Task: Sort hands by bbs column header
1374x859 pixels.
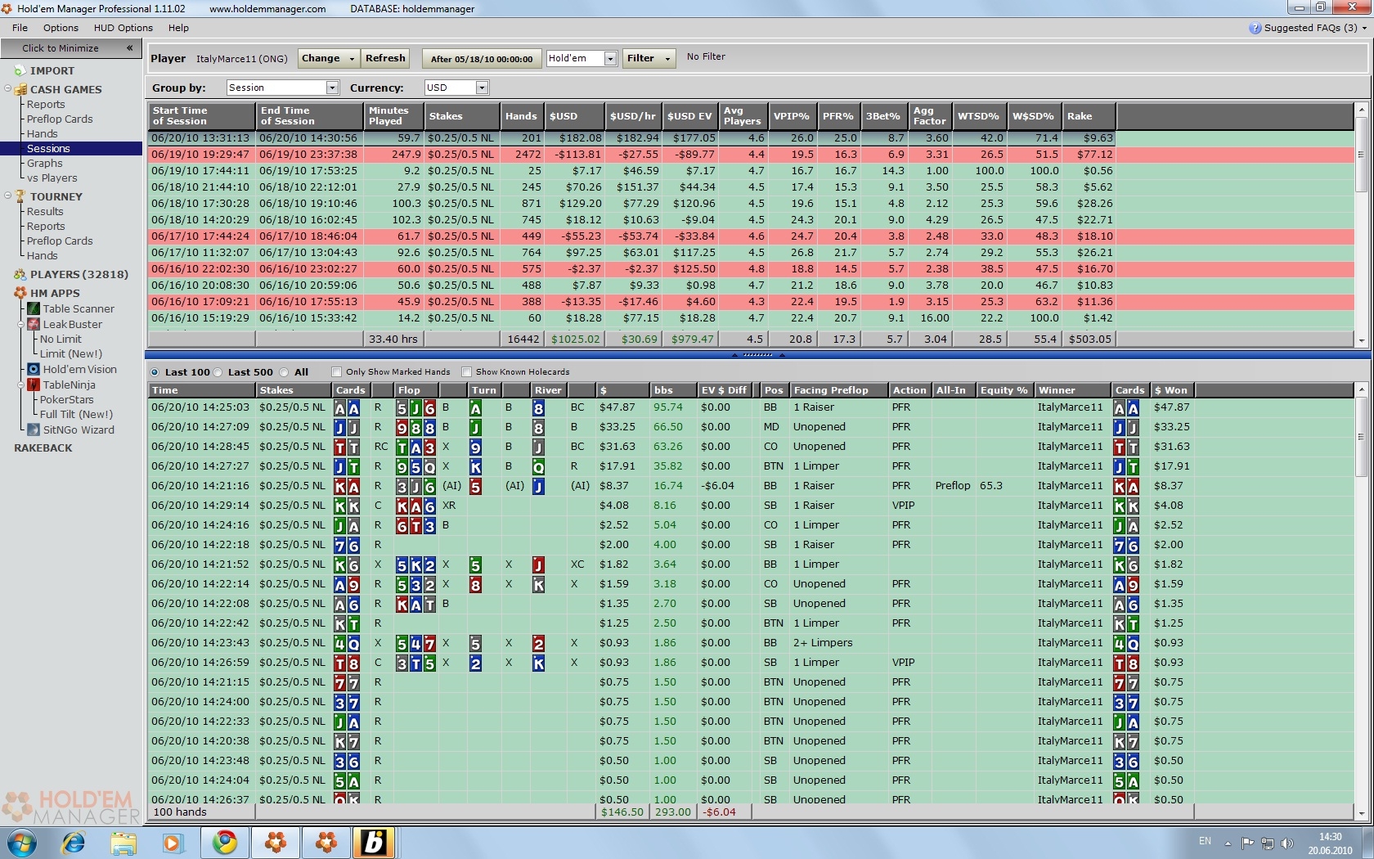Action: click(673, 389)
